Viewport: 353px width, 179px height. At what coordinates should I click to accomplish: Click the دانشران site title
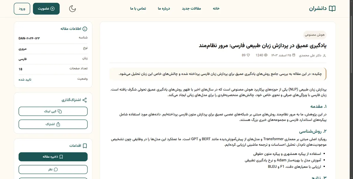click(318, 9)
